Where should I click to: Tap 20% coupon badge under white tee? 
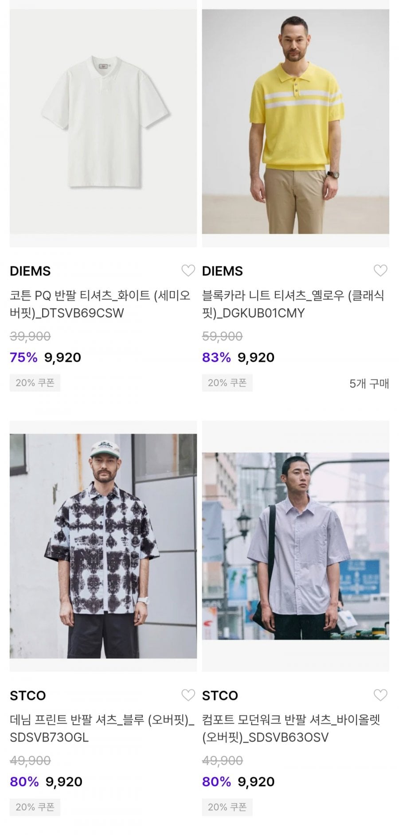(35, 383)
